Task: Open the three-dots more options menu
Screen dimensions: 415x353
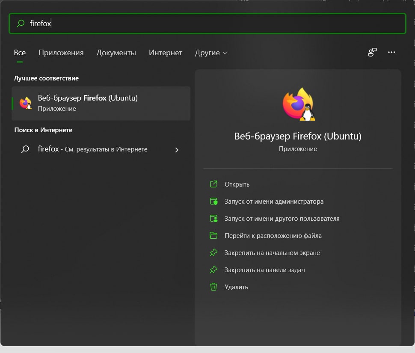Action: pyautogui.click(x=391, y=52)
